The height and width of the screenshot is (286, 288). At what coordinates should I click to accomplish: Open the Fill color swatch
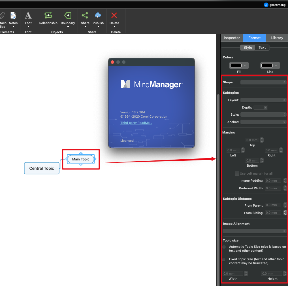pos(239,65)
